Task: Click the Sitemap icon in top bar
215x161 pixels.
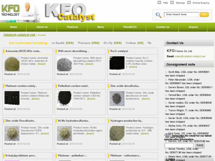Action: click(x=172, y=3)
